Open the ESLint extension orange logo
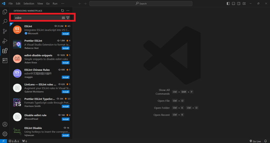270x143 pixels. coord(17,30)
